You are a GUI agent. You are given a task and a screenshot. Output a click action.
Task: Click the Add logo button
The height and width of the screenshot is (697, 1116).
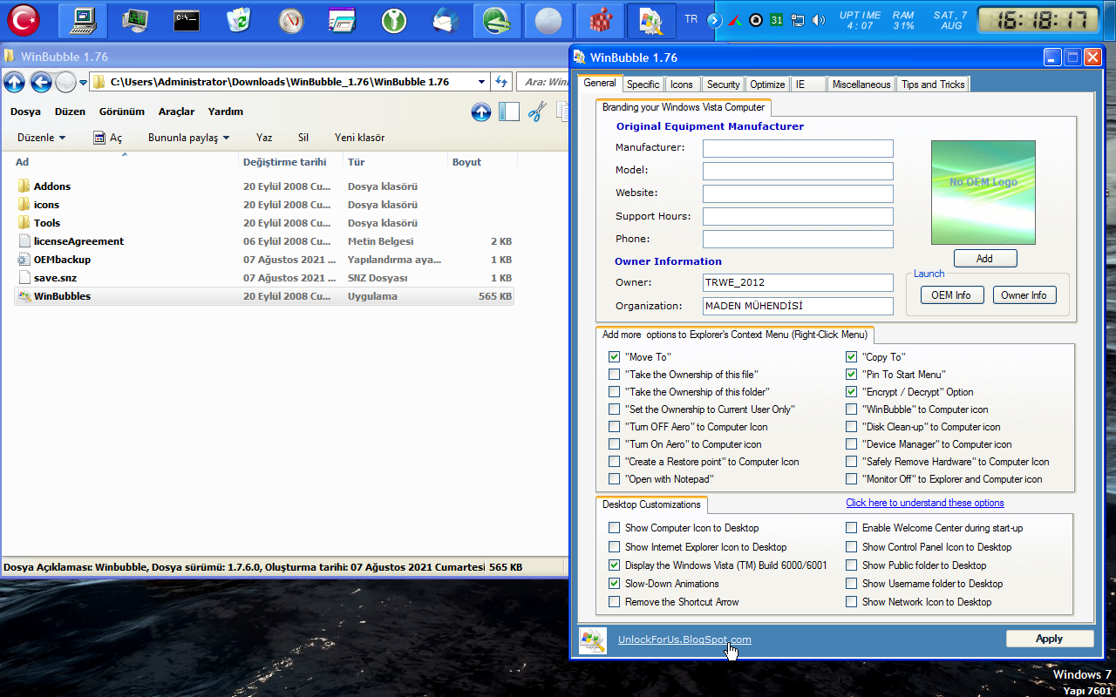click(x=985, y=259)
